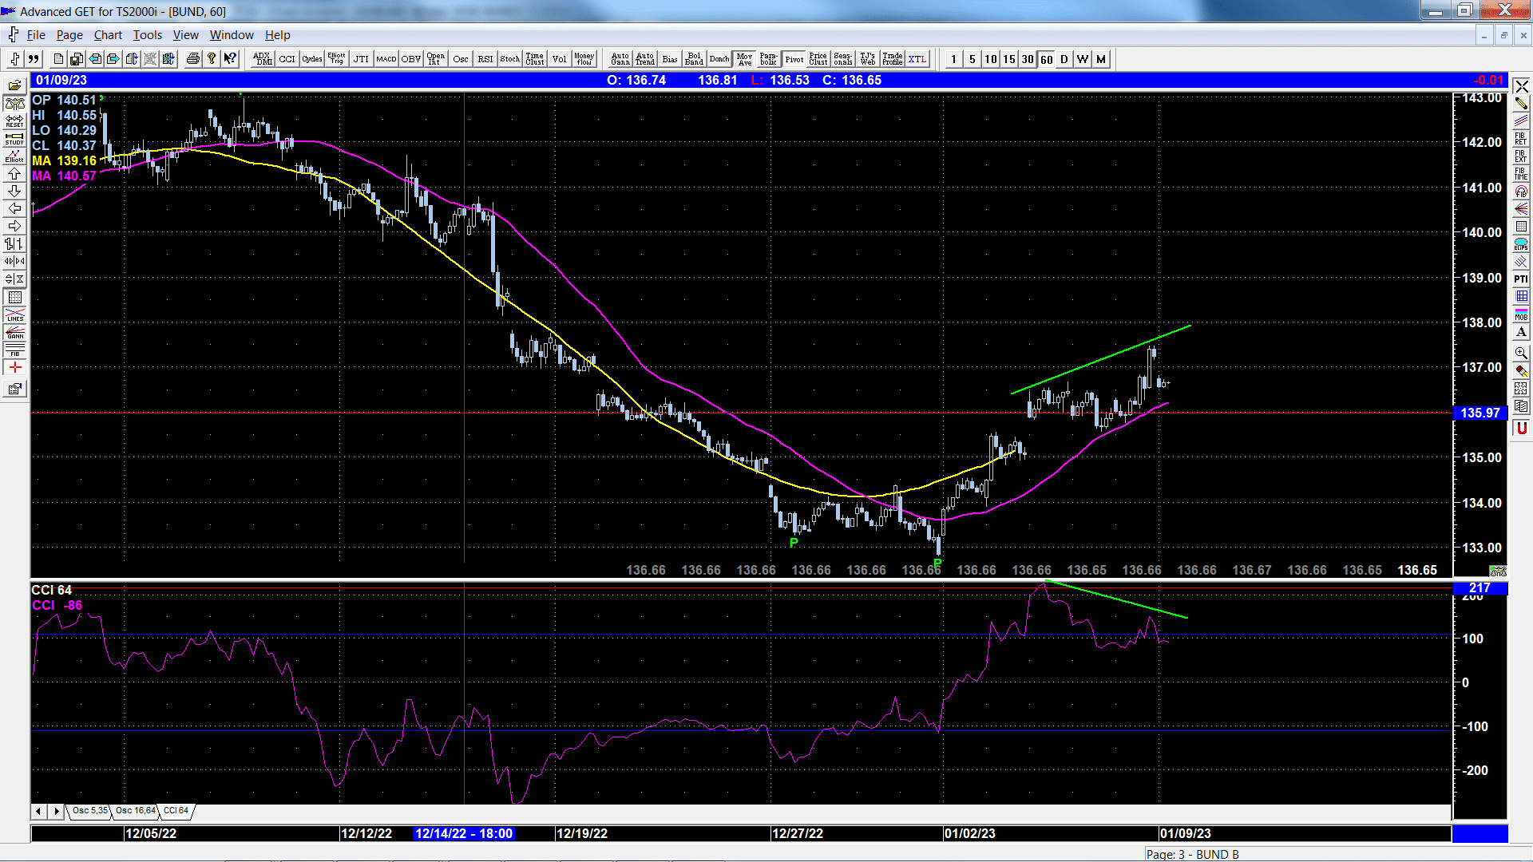Select the LINES drawing tool

(14, 315)
